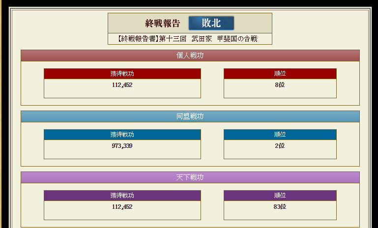Click the 順位 header under 個人戦功
The width and height of the screenshot is (378, 228).
tap(280, 74)
